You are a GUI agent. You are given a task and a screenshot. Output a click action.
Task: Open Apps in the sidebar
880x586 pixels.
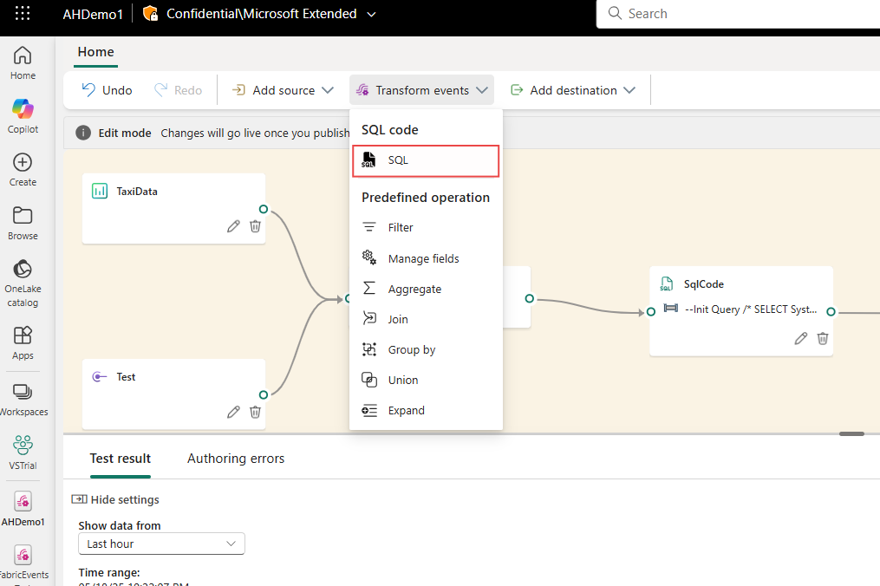click(23, 343)
